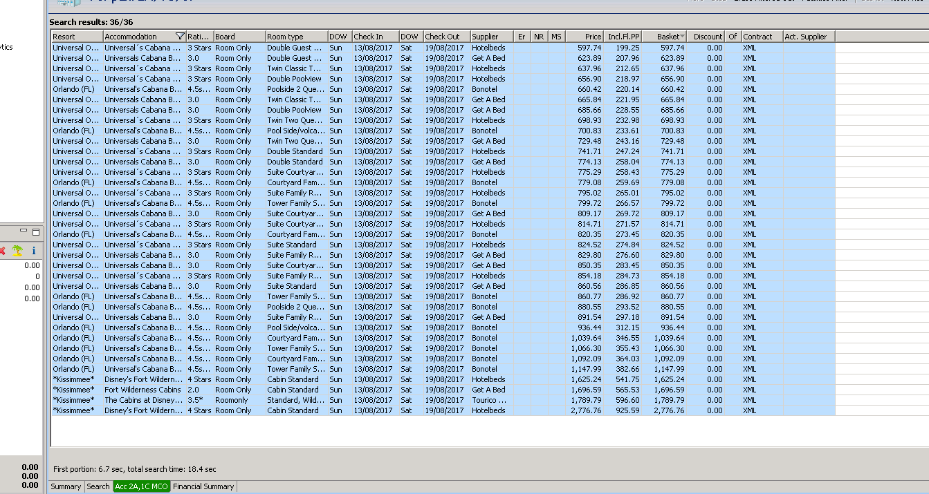Click the Incl.Fl.PP column header

point(623,37)
